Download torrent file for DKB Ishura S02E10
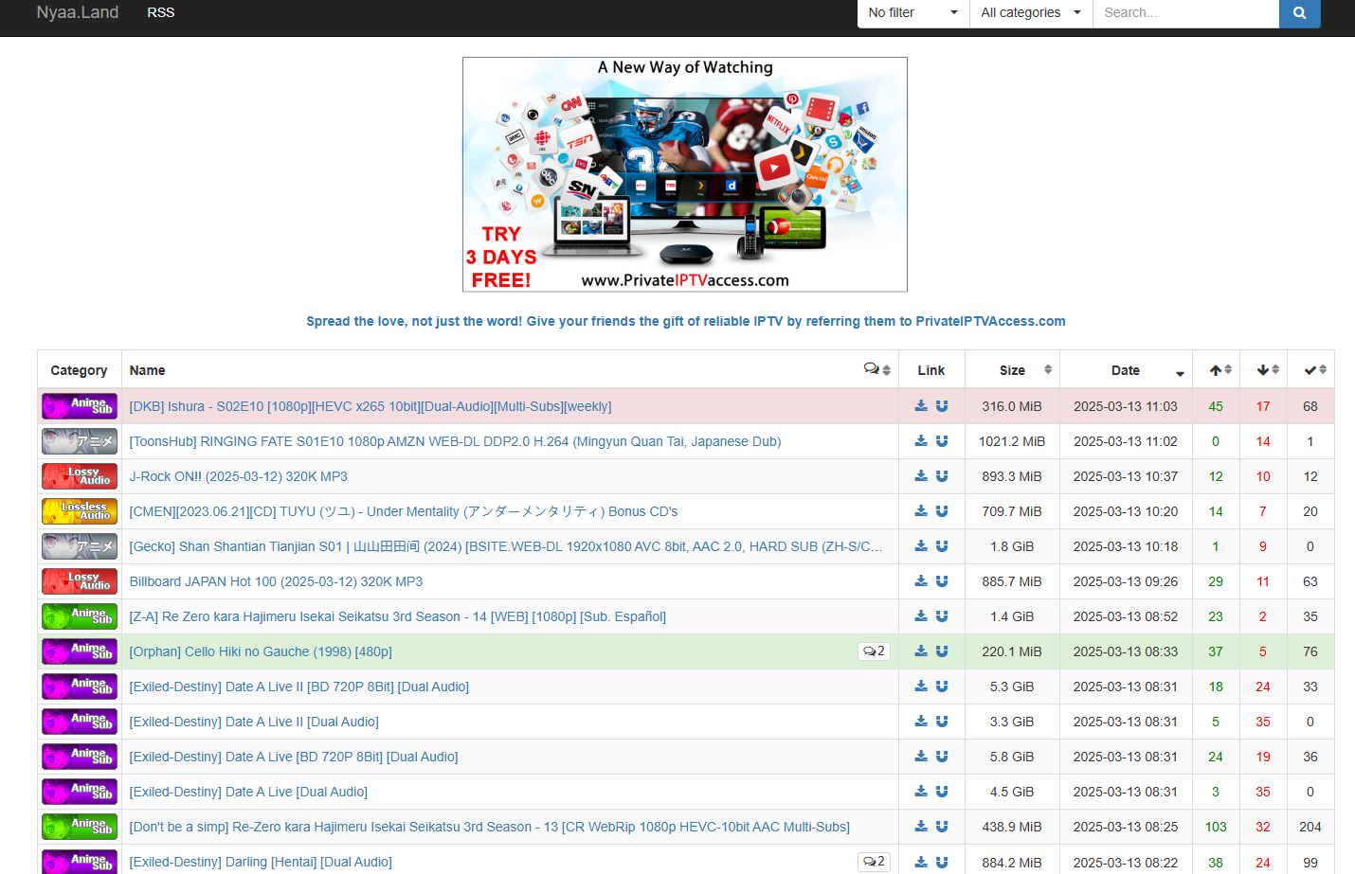The height and width of the screenshot is (874, 1355). pyautogui.click(x=921, y=406)
